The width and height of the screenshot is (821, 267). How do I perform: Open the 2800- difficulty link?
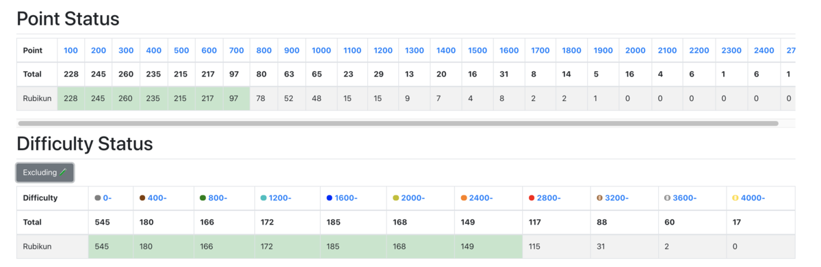(x=549, y=198)
